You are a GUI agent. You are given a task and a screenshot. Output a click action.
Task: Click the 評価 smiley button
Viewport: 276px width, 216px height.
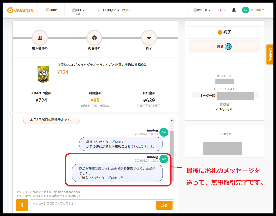224,46
